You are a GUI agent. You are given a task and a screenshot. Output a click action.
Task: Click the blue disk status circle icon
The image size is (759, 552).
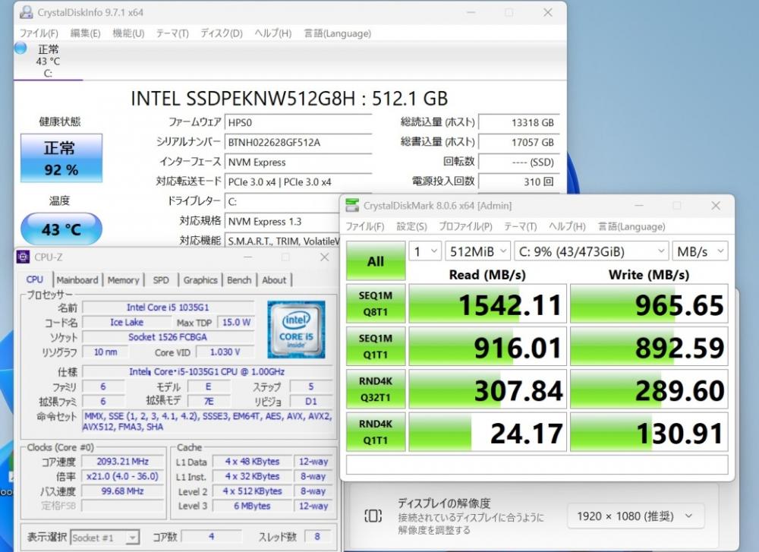point(20,49)
